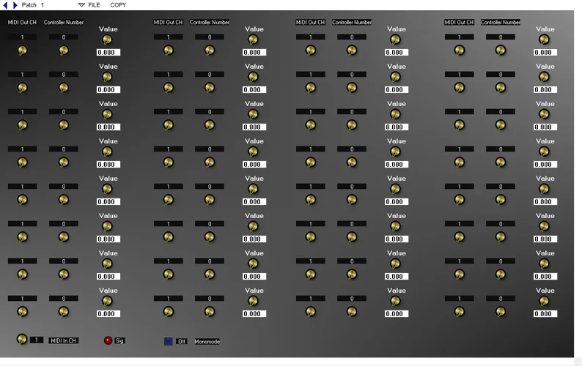Toggle the blue Monomode switch
582x366 pixels.
pyautogui.click(x=168, y=341)
